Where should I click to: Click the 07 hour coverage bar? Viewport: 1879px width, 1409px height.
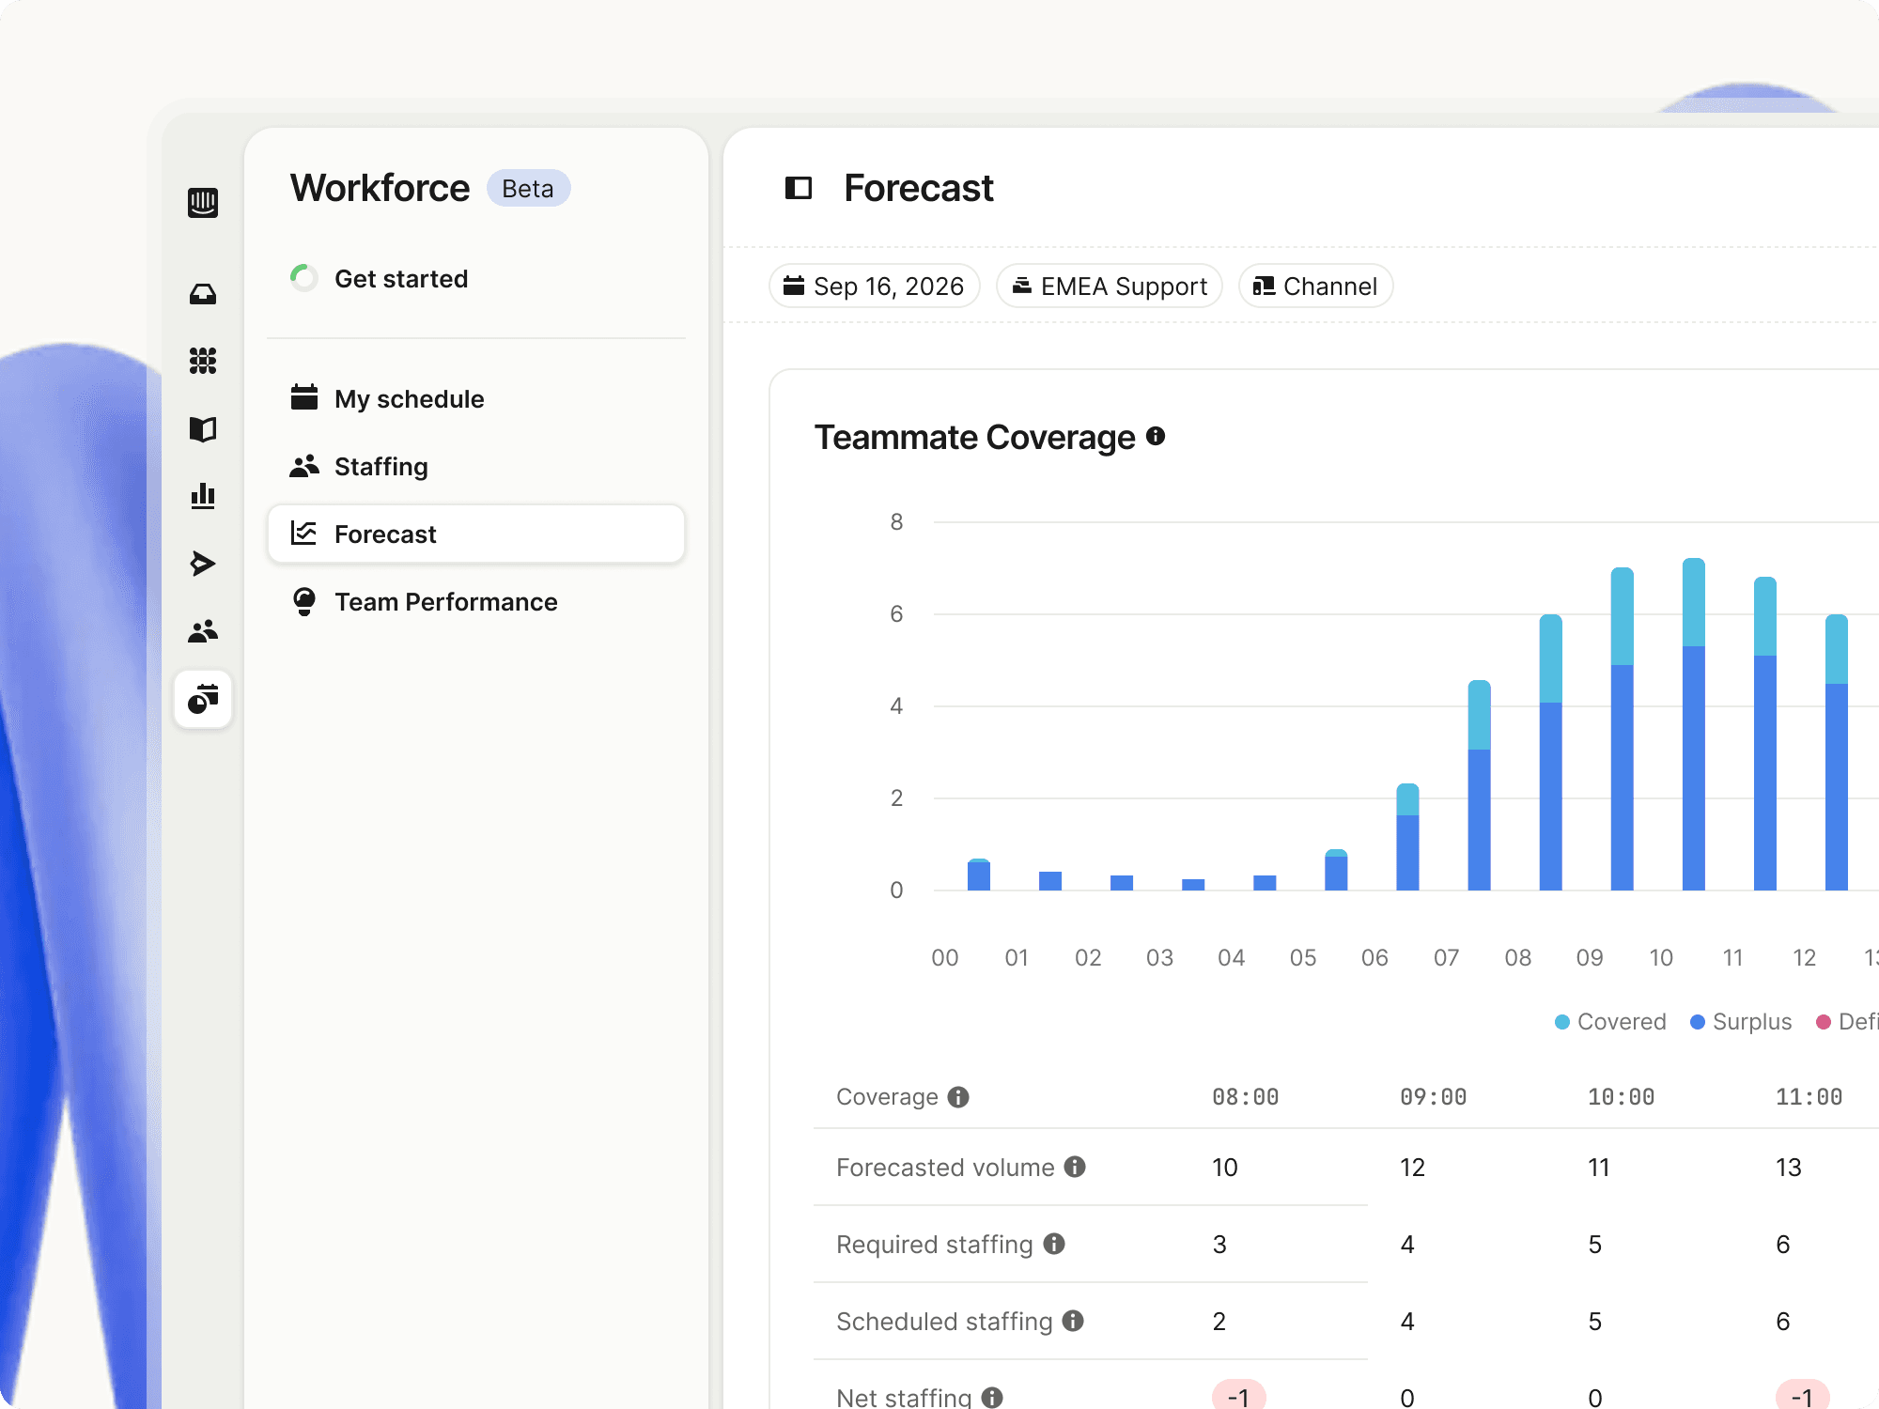pos(1480,785)
